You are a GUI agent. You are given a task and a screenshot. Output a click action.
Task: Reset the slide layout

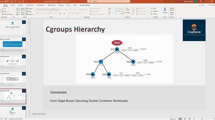29,11
